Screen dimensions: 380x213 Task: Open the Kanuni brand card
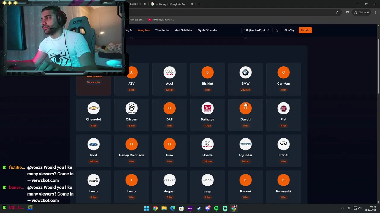pos(246,187)
